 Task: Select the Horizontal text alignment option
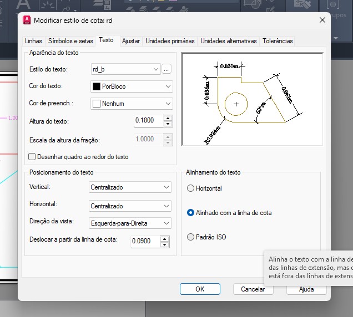[191, 188]
